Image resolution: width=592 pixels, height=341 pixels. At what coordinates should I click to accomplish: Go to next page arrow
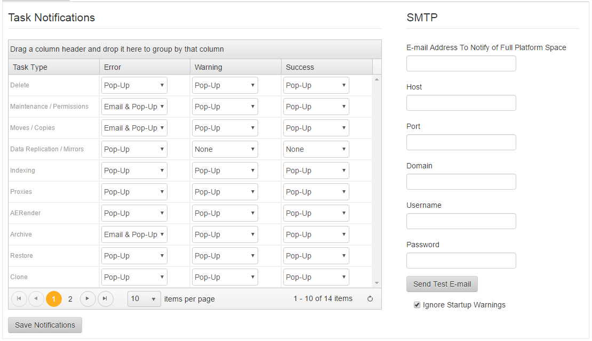point(87,299)
